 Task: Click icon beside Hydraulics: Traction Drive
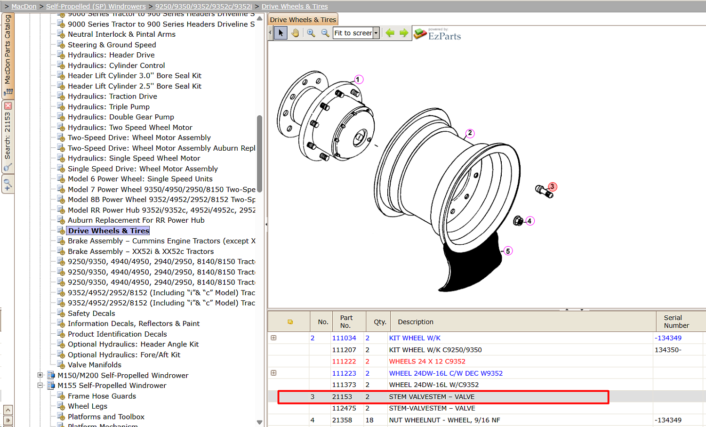[x=61, y=96]
